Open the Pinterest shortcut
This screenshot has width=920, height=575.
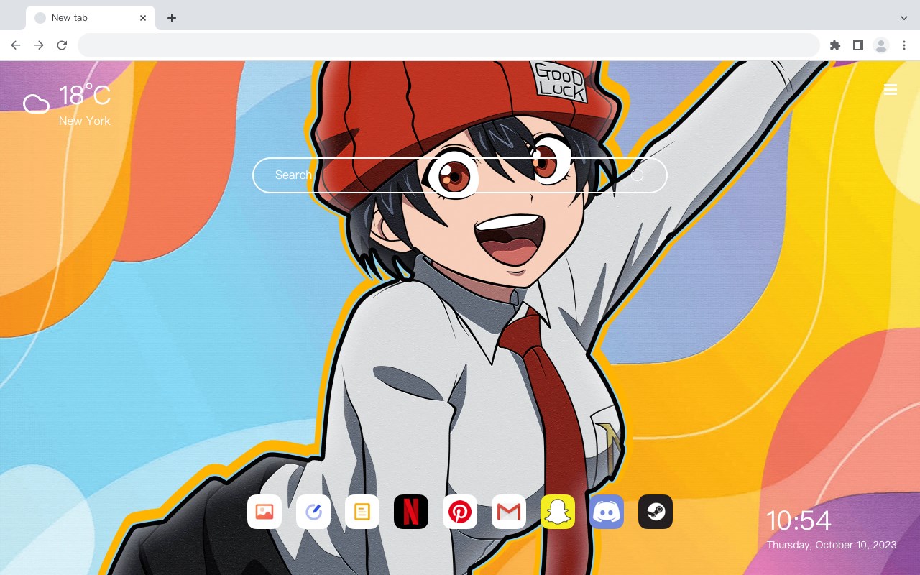pyautogui.click(x=460, y=512)
